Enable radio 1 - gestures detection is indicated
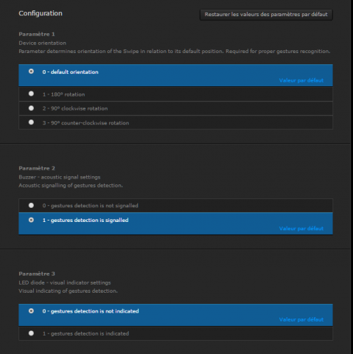Image resolution: width=353 pixels, height=354 pixels. (x=31, y=333)
